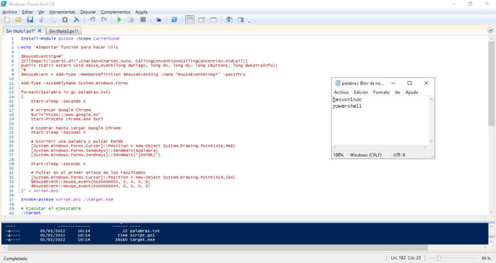Maximize the script pane layout
The width and height of the screenshot is (496, 263).
(213, 20)
